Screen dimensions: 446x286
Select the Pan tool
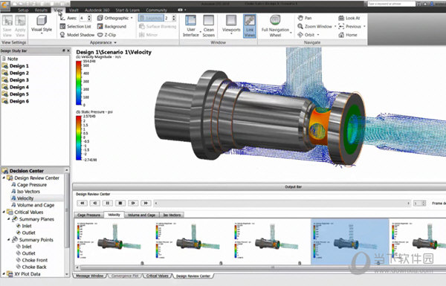[x=305, y=18]
